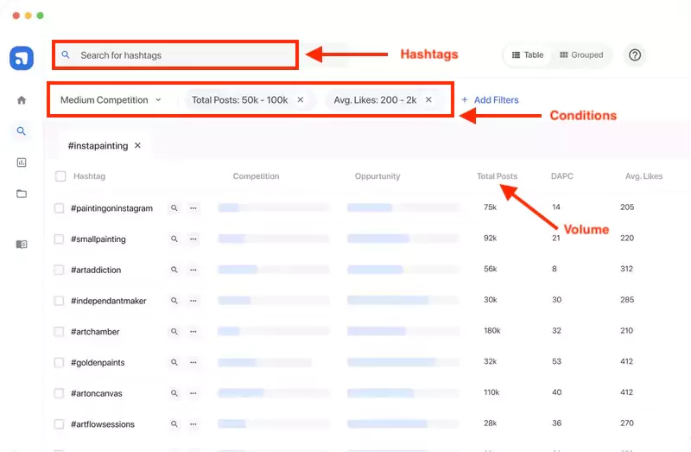Open more options for #artaddiction

pos(193,270)
